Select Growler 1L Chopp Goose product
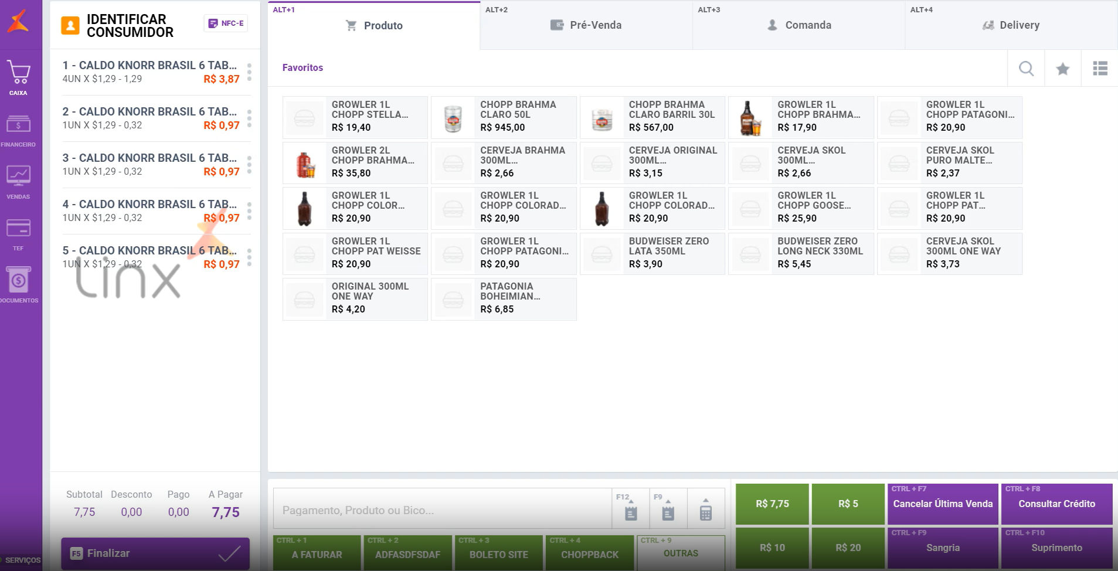Image resolution: width=1118 pixels, height=571 pixels. coord(801,208)
